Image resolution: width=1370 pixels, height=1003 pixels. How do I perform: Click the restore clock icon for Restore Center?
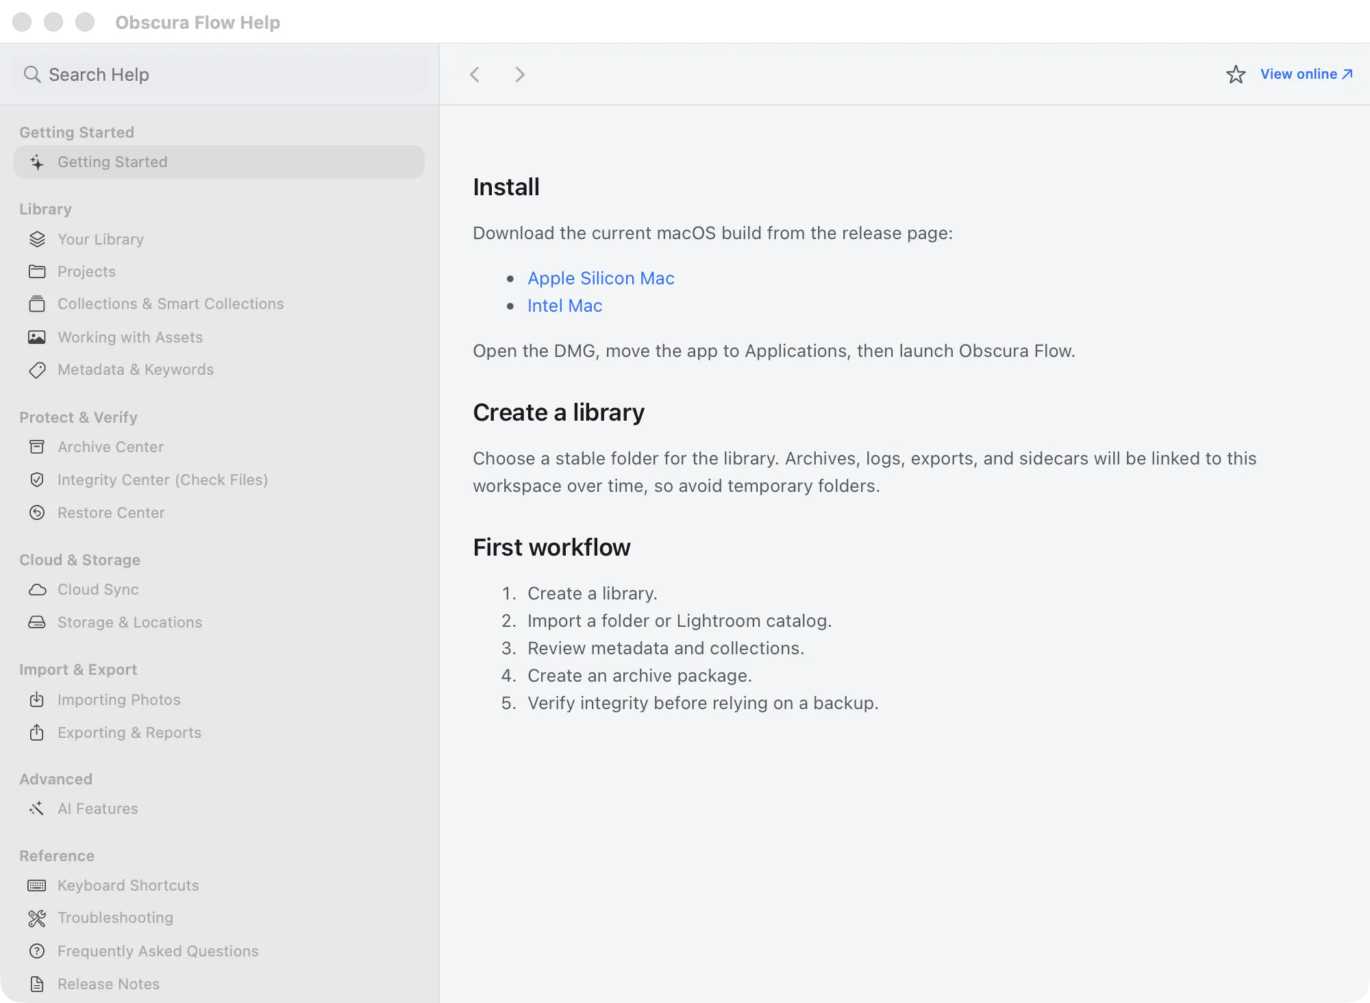click(37, 512)
